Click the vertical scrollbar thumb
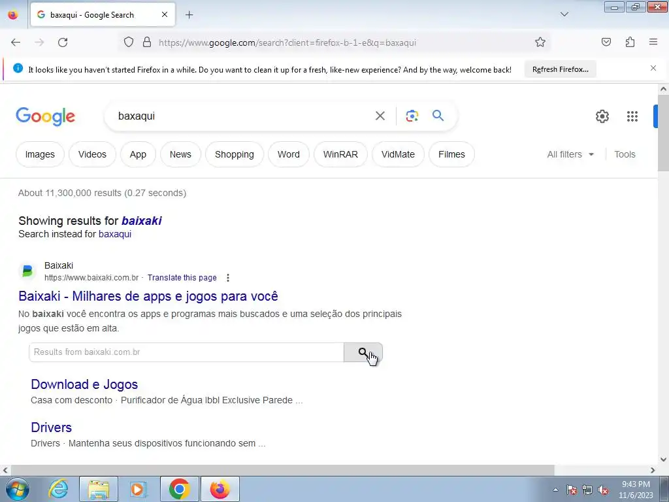The height and width of the screenshot is (502, 669). (x=663, y=133)
